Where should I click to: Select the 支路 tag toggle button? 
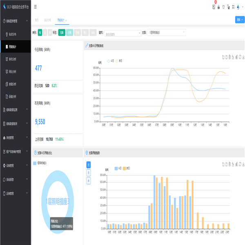coord(62,32)
